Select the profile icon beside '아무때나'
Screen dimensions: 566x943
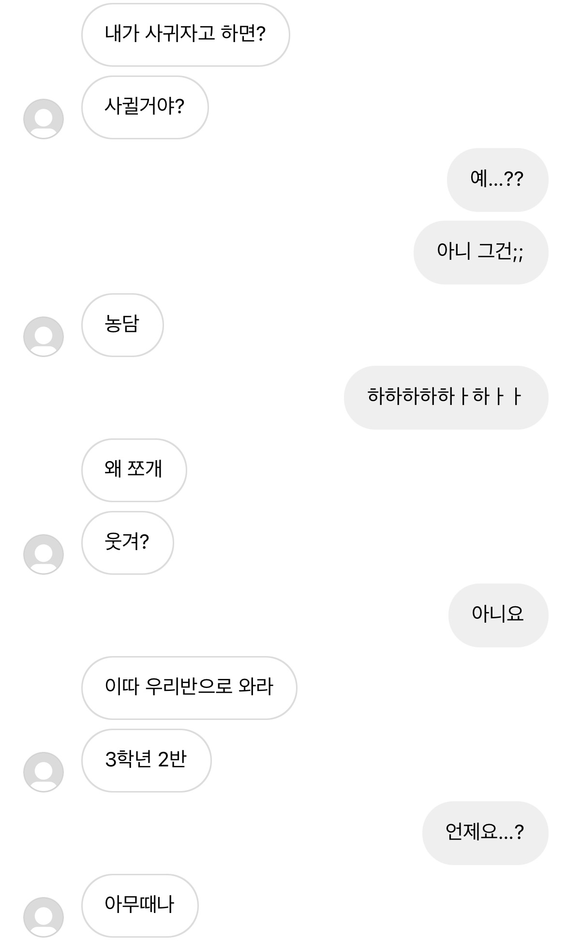[x=44, y=917]
